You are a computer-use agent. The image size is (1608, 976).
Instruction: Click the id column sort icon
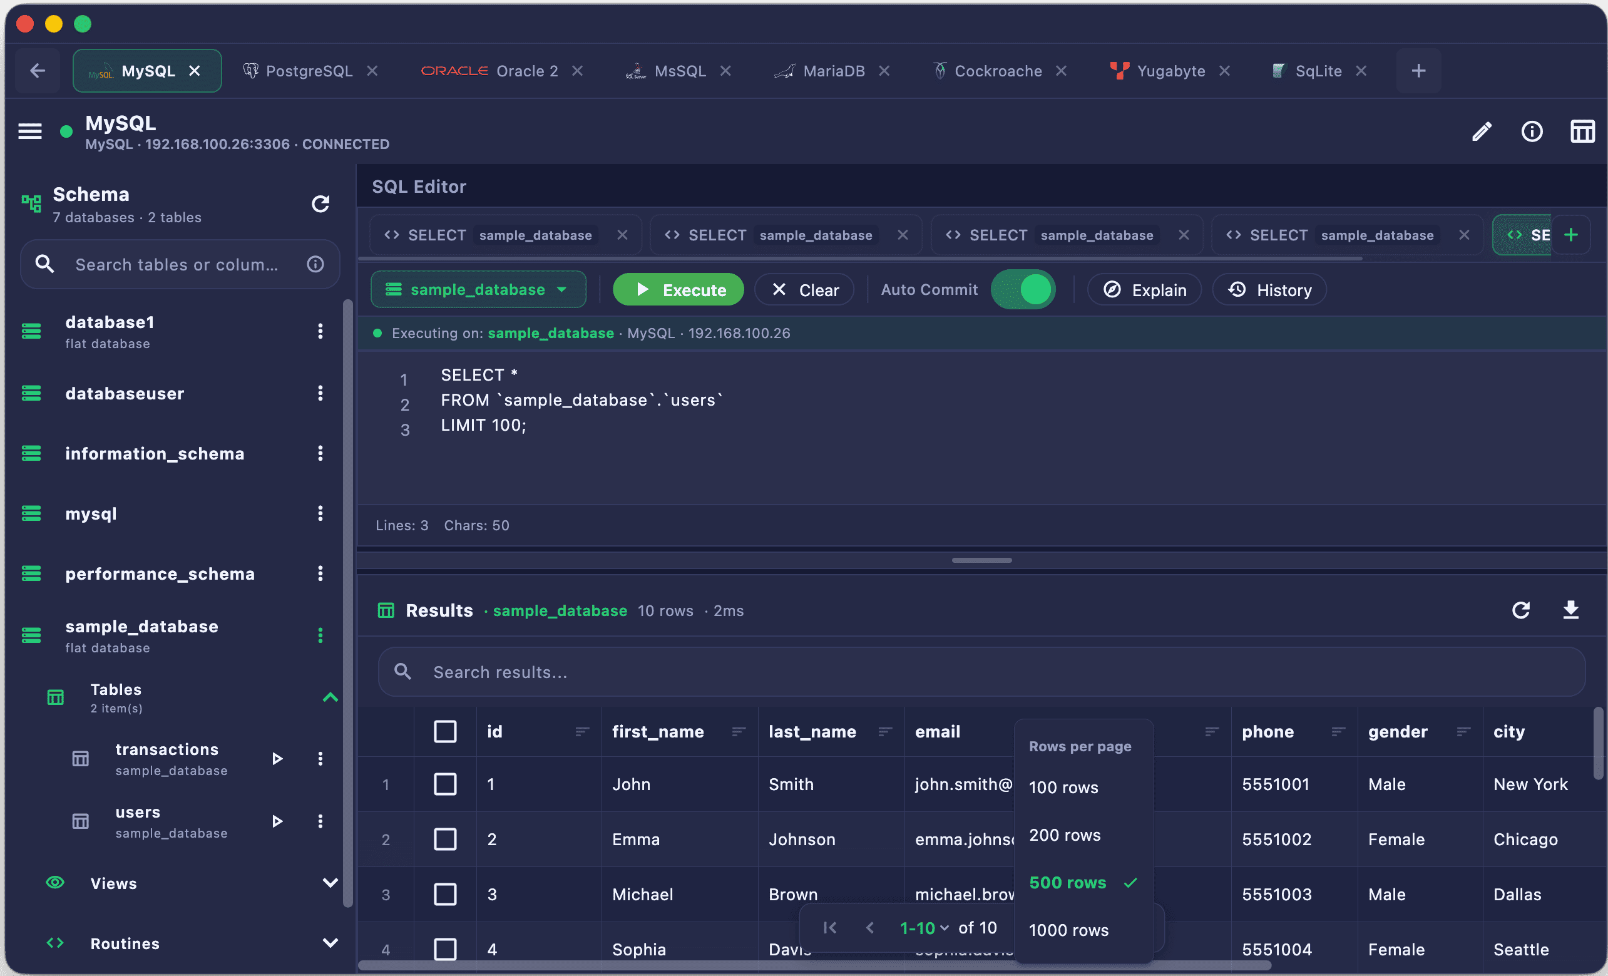[x=582, y=732]
